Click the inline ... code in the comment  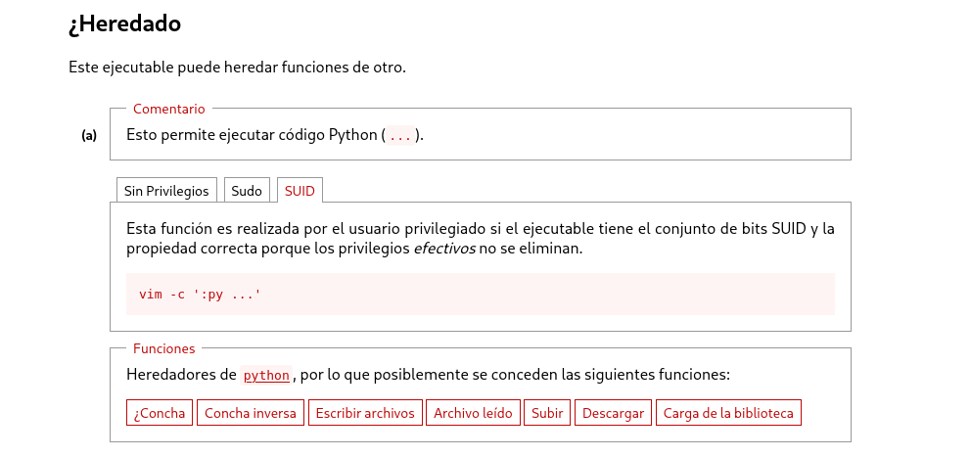click(399, 136)
